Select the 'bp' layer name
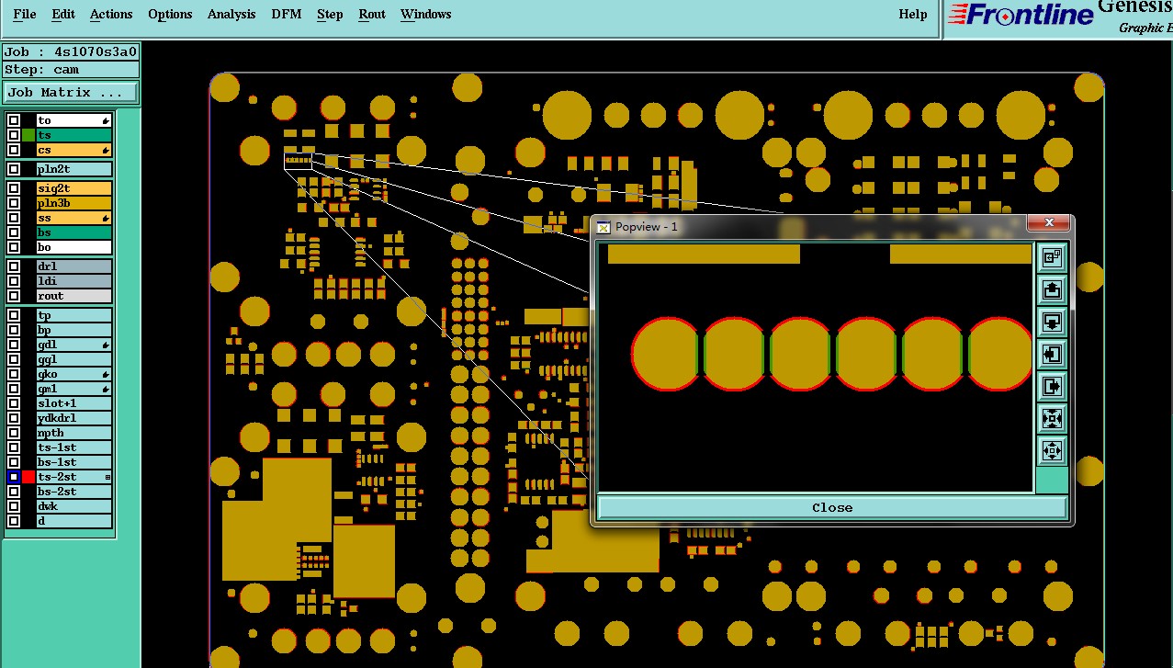 click(73, 330)
